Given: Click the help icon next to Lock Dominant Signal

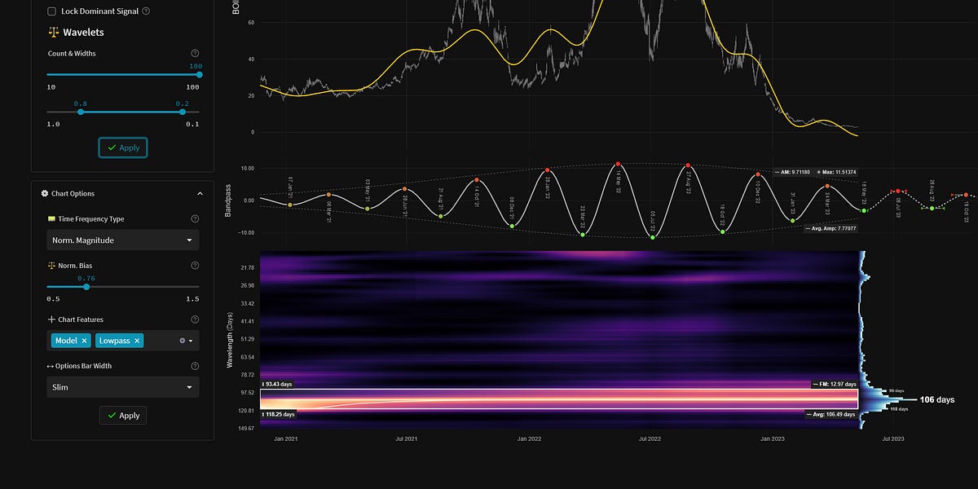Looking at the screenshot, I should (x=146, y=11).
